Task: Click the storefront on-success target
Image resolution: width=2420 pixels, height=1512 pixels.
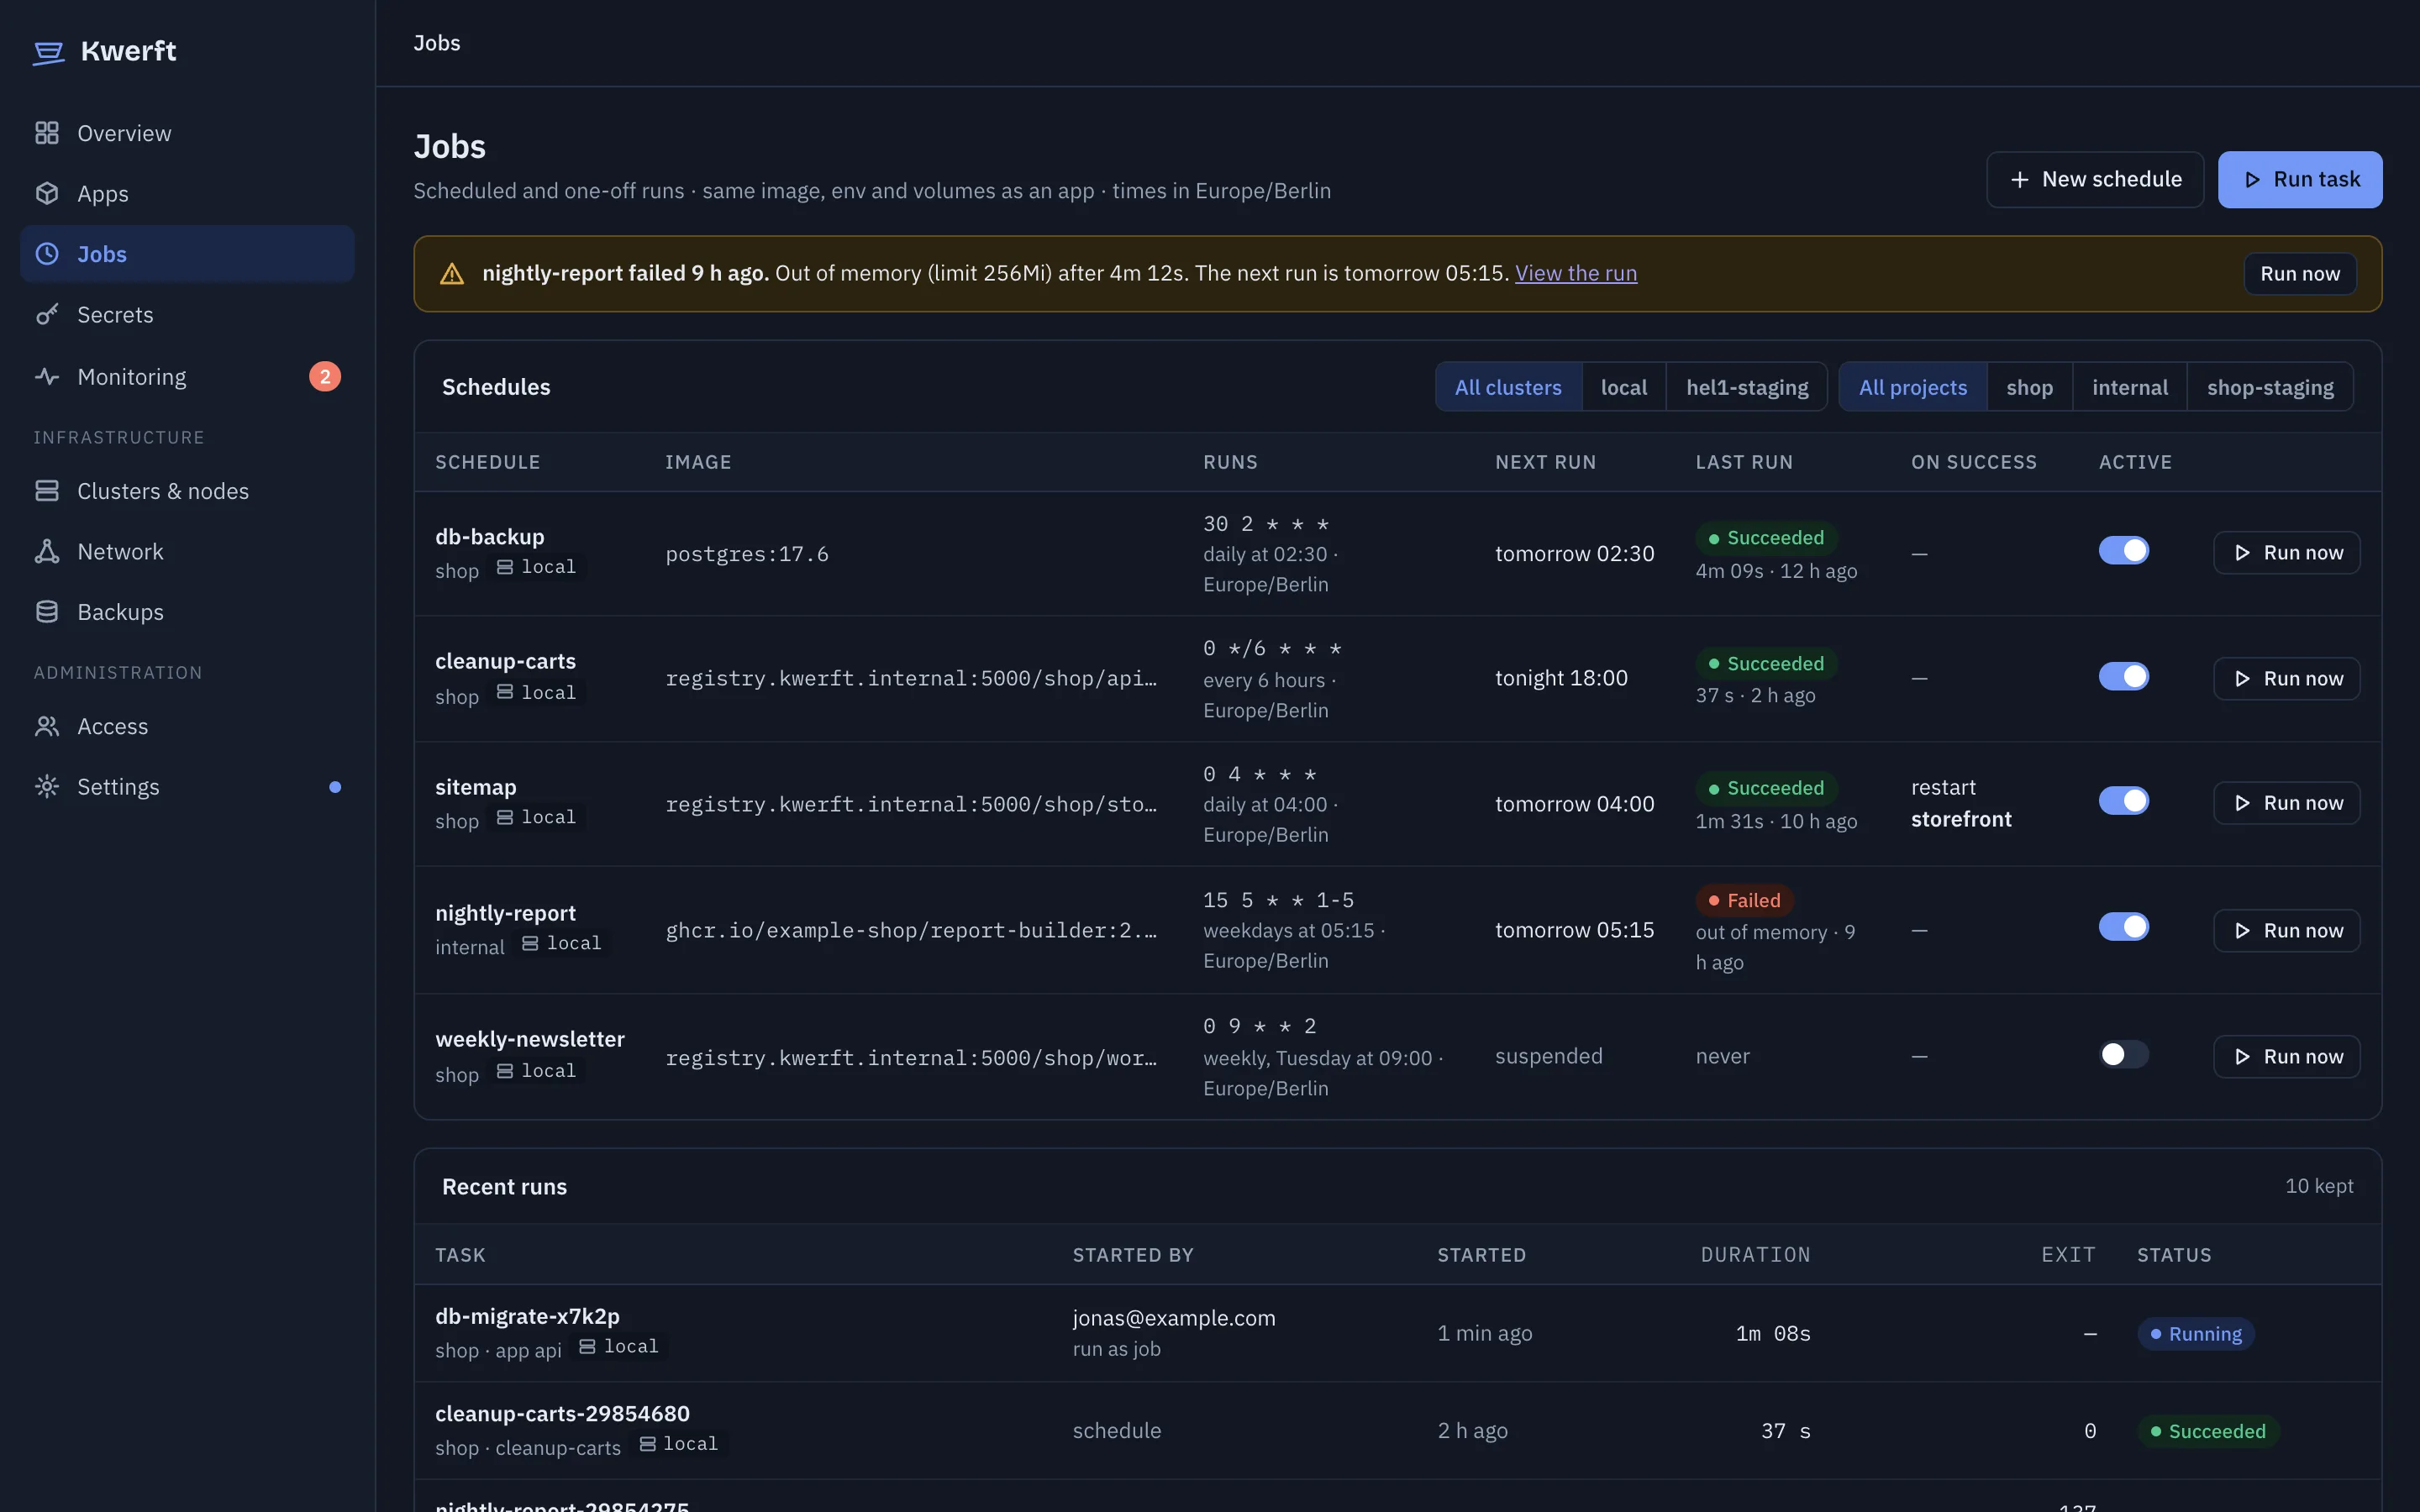Action: (1961, 819)
